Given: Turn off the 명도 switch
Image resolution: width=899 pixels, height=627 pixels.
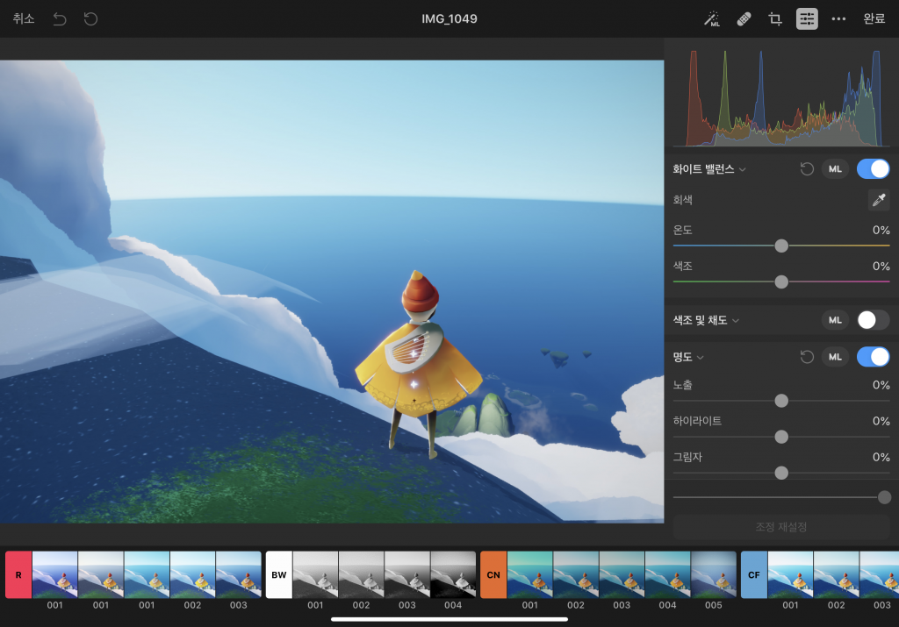Looking at the screenshot, I should [874, 357].
